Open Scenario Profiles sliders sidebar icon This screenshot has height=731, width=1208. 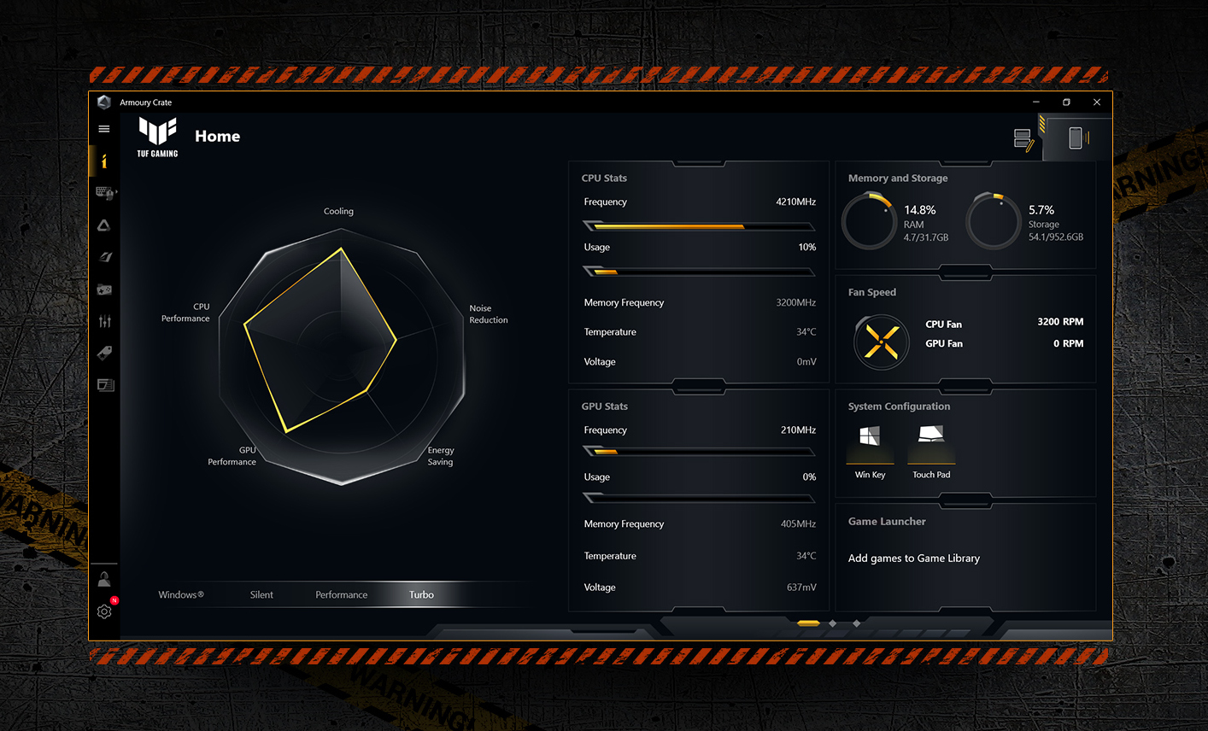(104, 321)
